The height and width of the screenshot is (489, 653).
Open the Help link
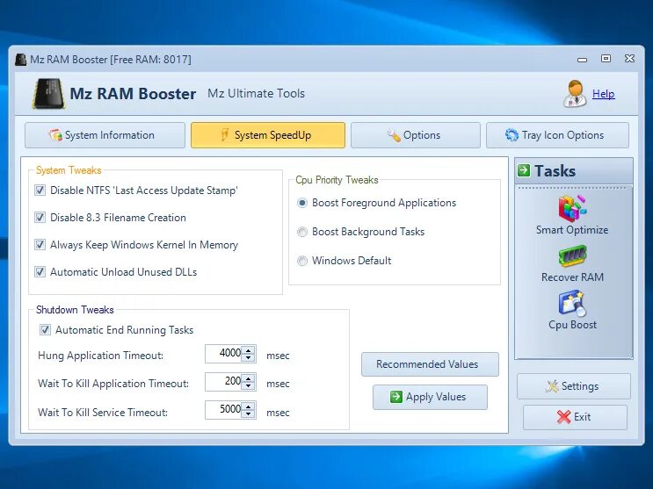[x=603, y=94]
